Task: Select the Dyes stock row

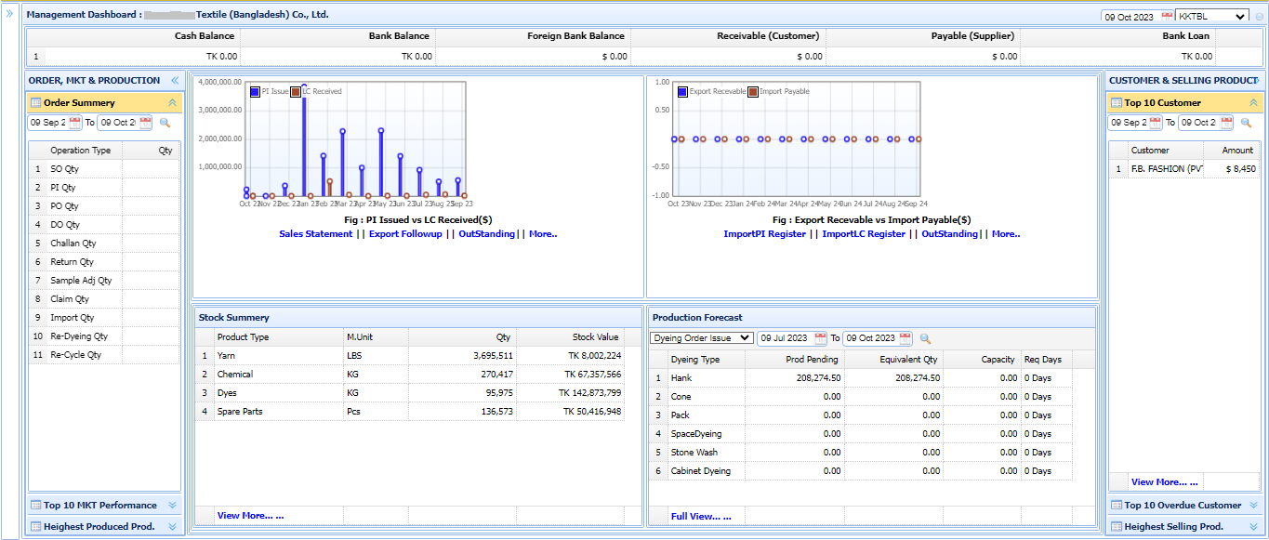Action: point(410,393)
